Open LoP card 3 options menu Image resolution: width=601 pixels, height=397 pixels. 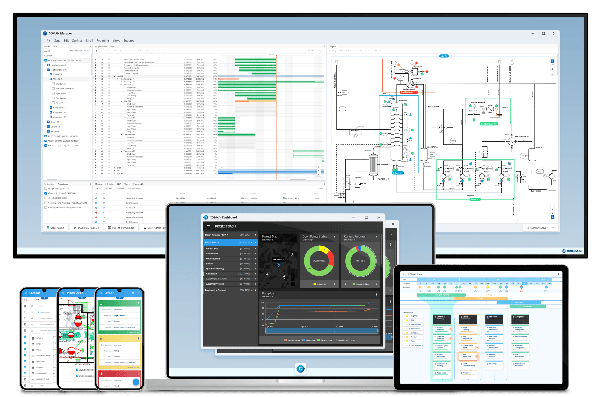click(139, 303)
